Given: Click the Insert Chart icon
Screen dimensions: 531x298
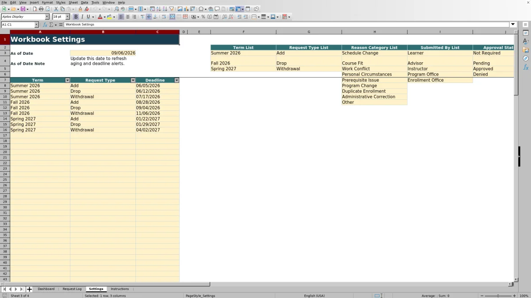Looking at the screenshot, I should click(x=186, y=9).
